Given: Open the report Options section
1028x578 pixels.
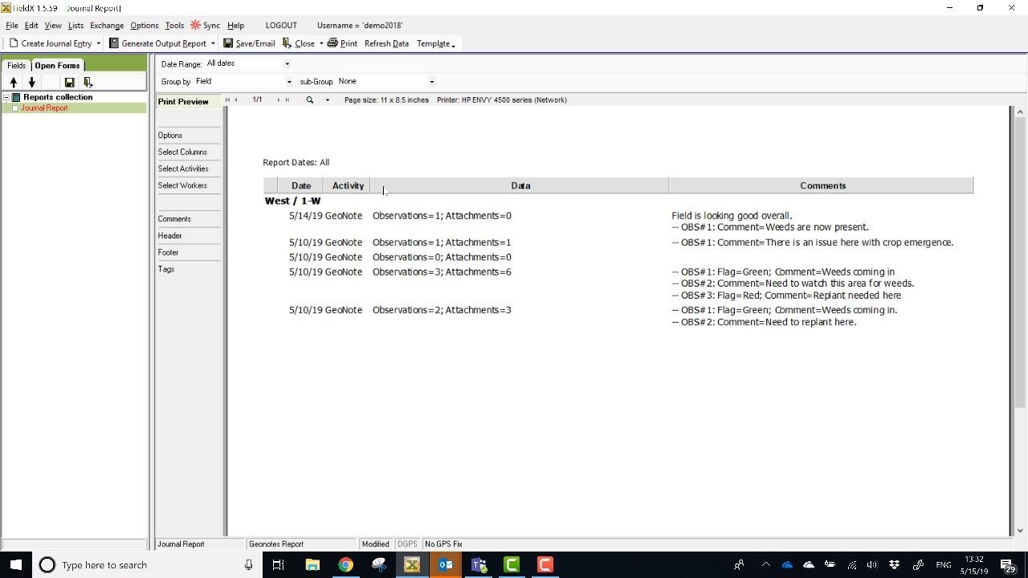Looking at the screenshot, I should [170, 136].
